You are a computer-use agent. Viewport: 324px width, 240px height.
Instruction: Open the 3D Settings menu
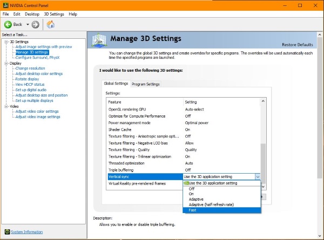54,14
